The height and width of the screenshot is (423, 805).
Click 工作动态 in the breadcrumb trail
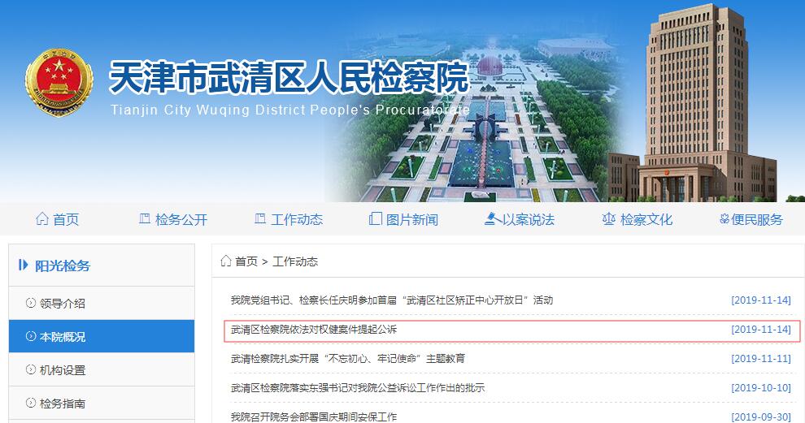pos(295,261)
